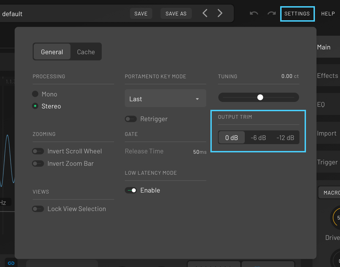This screenshot has height=267, width=340.
Task: Go to previous preset arrow
Action: pyautogui.click(x=205, y=13)
